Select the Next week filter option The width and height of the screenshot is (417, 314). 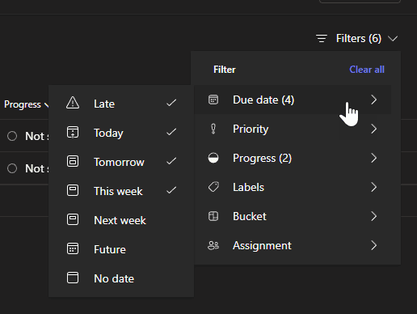121,220
